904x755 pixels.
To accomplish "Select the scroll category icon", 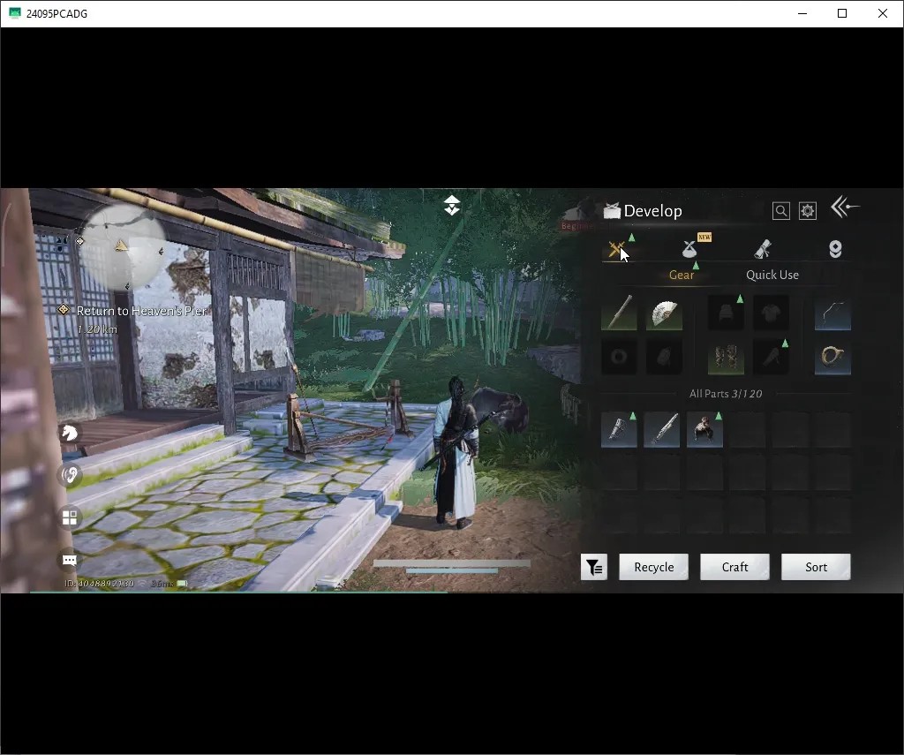I will point(762,249).
